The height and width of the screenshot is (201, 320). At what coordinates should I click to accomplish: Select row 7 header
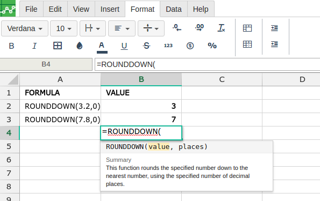coord(10,173)
